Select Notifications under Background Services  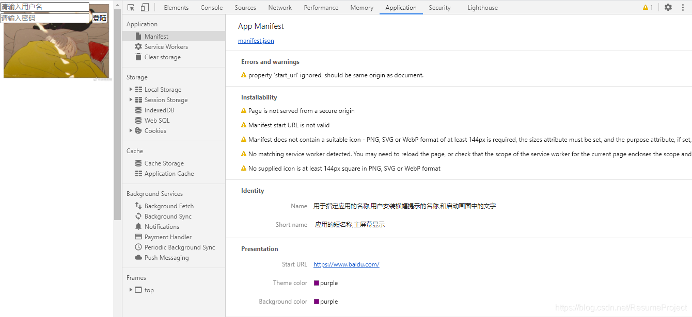[x=162, y=226]
